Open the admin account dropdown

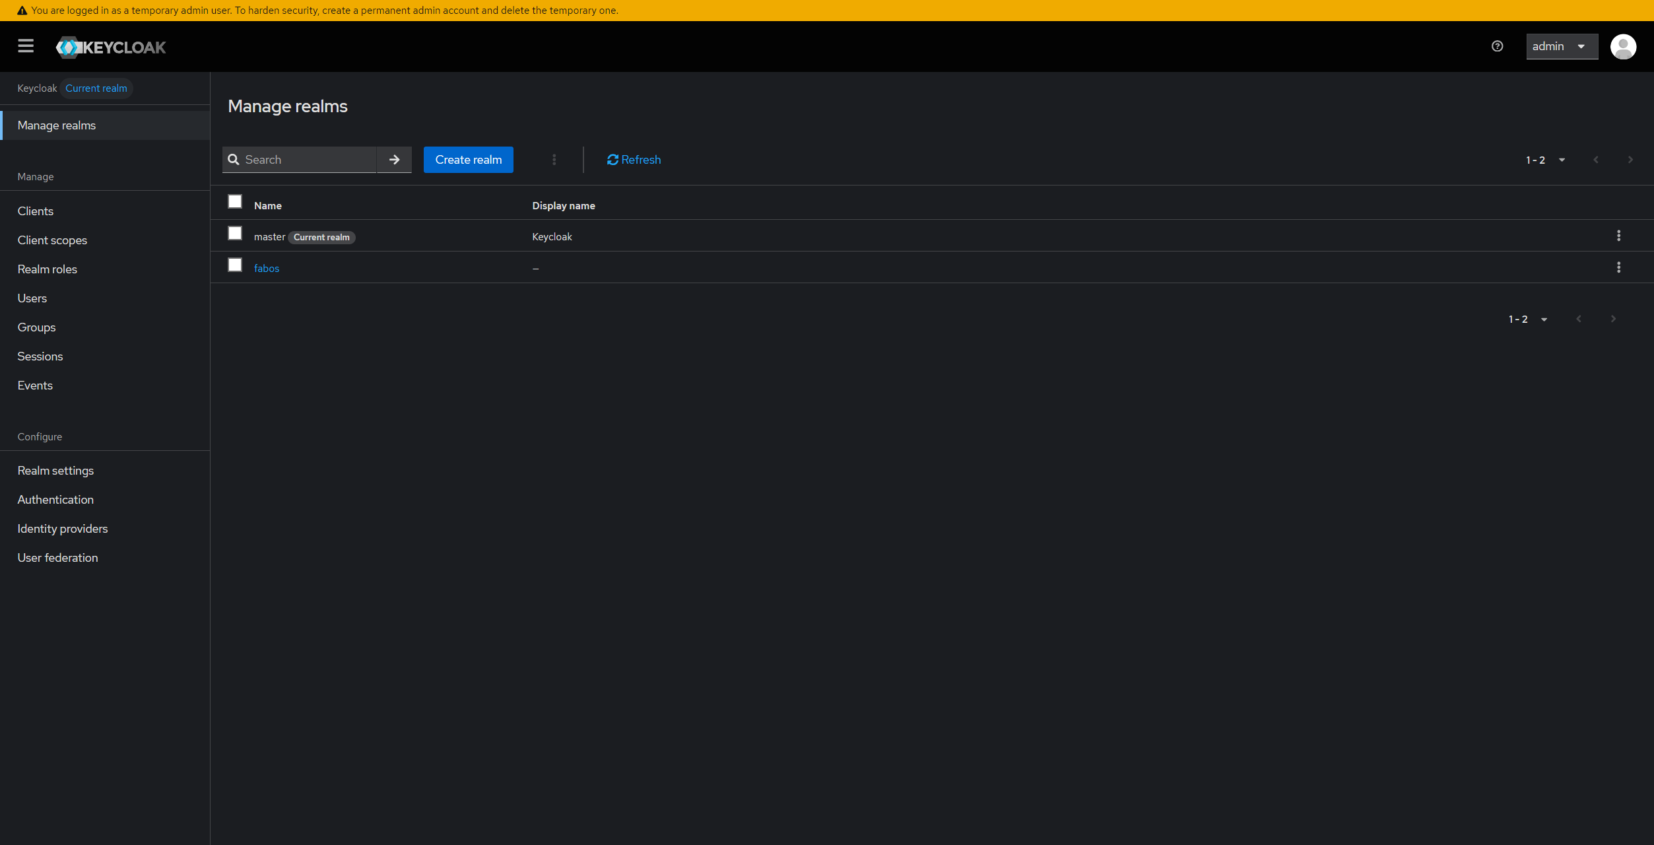1562,46
